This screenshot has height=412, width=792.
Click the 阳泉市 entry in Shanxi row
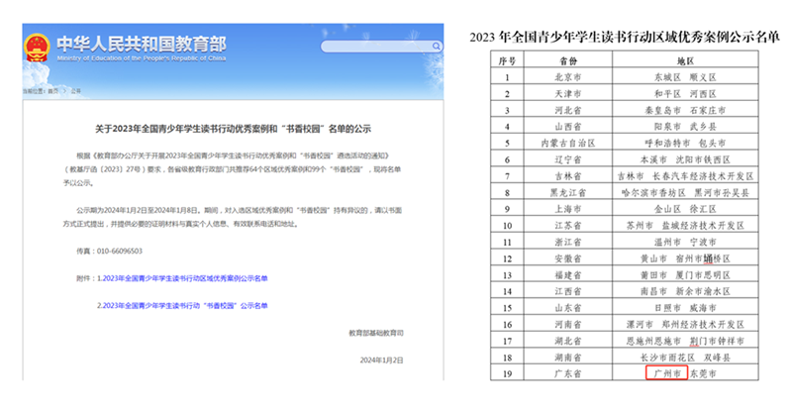tap(667, 127)
